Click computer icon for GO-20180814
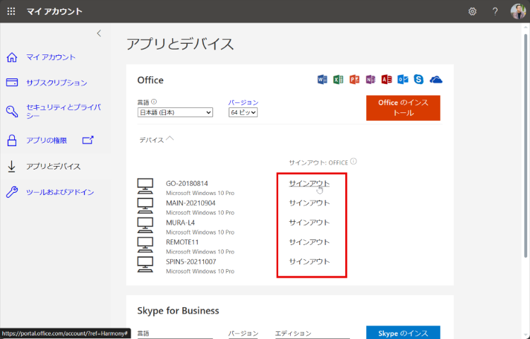 (145, 186)
